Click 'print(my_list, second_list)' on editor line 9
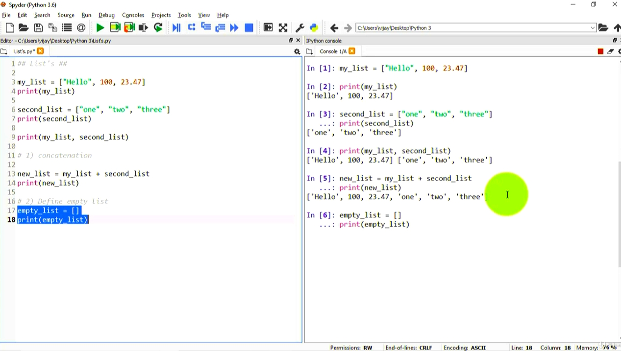 pyautogui.click(x=73, y=137)
